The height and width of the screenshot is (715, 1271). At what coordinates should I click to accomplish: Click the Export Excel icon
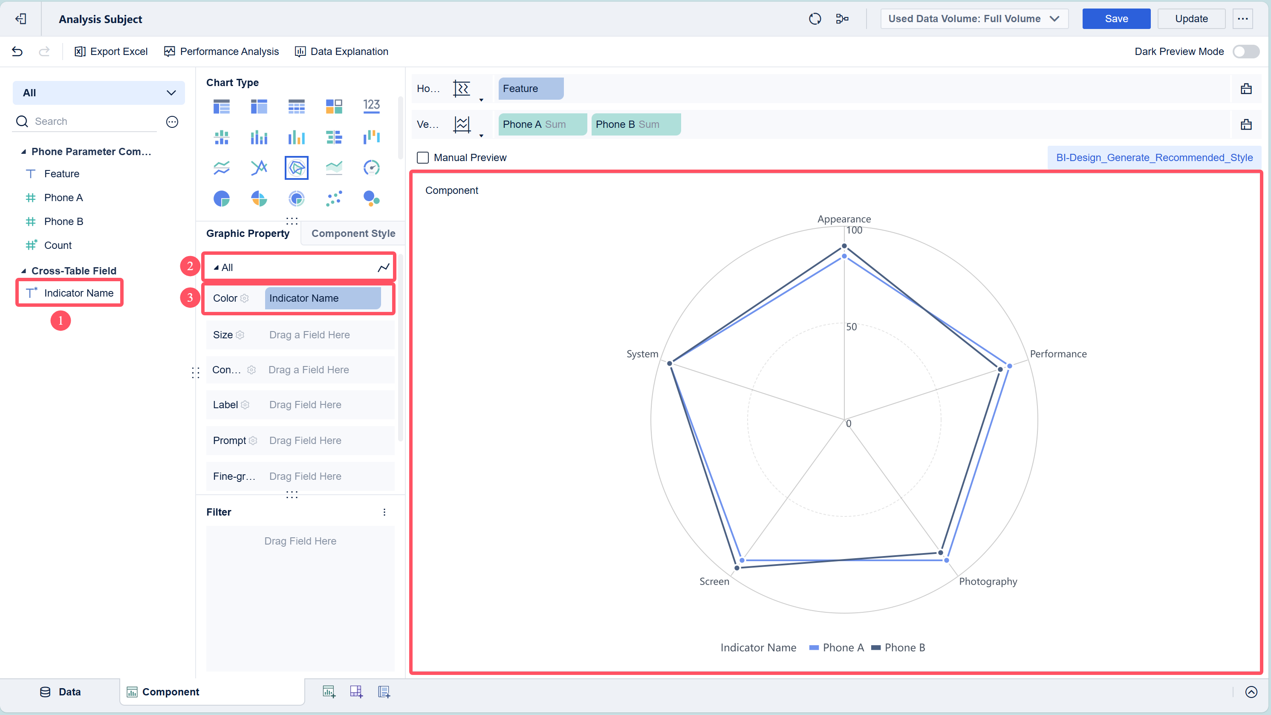click(79, 51)
